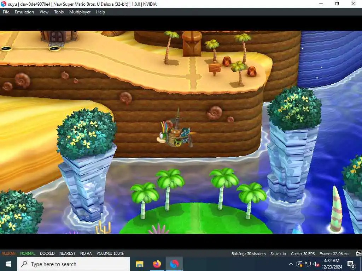Restore down the suyu window
This screenshot has width=362, height=271.
337,4
